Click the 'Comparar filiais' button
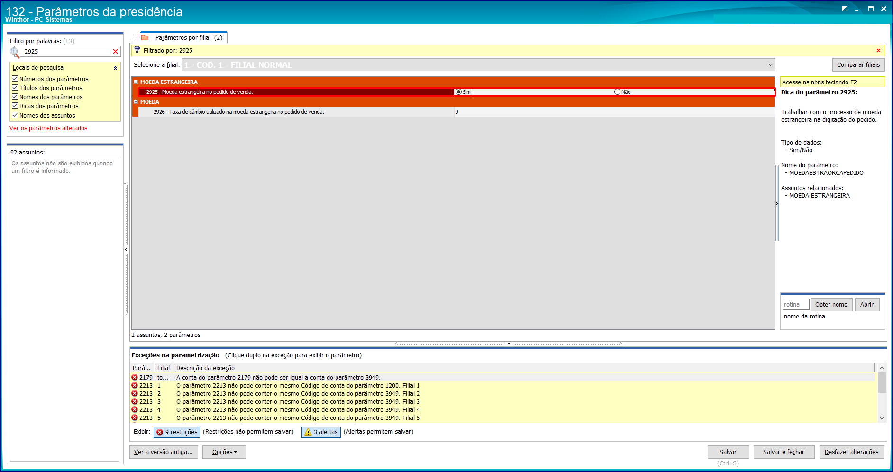 pyautogui.click(x=858, y=65)
